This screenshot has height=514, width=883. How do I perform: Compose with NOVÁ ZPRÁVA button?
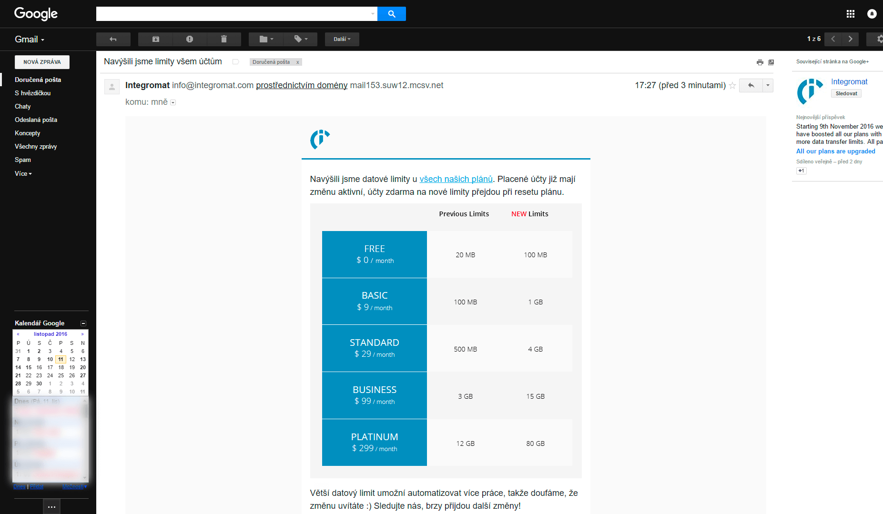(42, 62)
